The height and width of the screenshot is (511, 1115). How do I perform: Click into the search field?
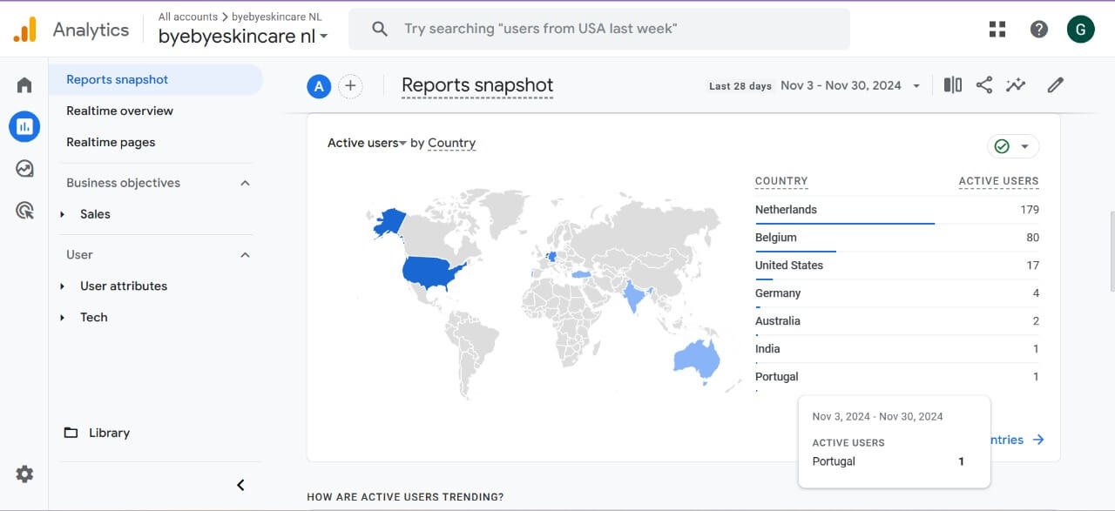click(x=599, y=29)
